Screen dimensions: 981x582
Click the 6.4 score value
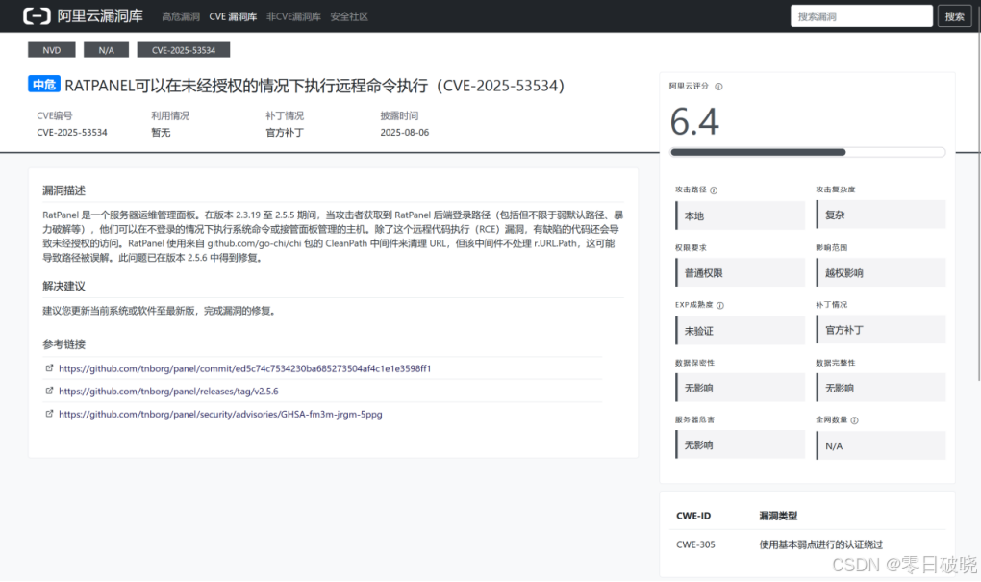point(694,121)
